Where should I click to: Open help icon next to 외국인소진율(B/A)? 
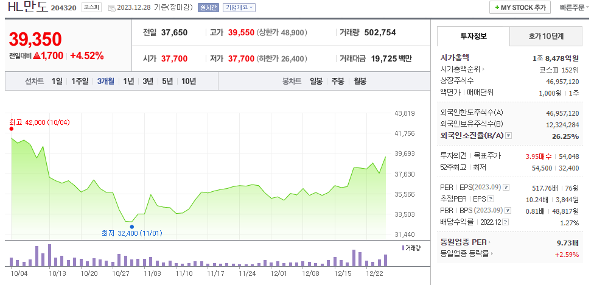click(509, 136)
